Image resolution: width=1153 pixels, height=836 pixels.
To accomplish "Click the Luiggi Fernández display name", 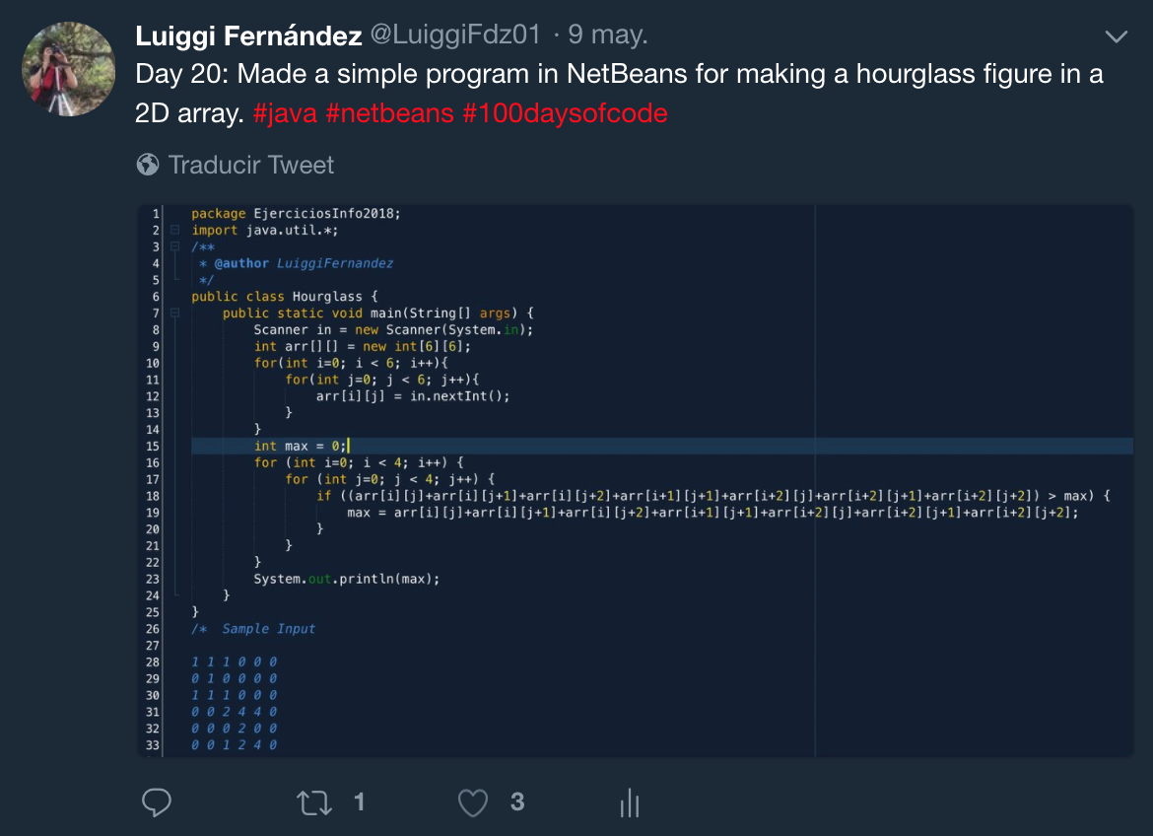I will [248, 35].
